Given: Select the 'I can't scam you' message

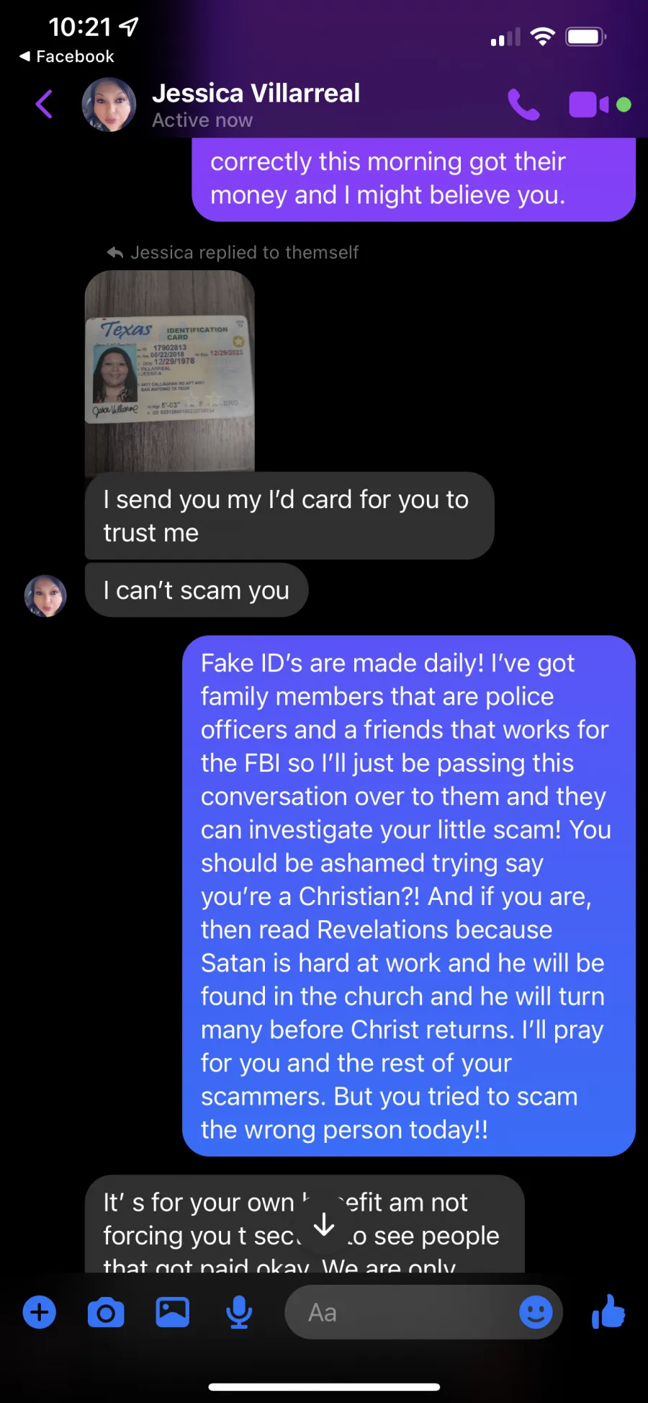Looking at the screenshot, I should pyautogui.click(x=197, y=590).
